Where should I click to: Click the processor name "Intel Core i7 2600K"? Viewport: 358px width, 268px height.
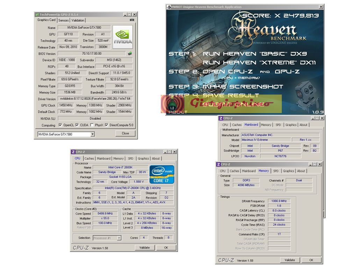(x=120, y=167)
